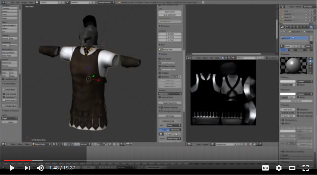Viewport: 317px width, 175px height.
Task: Open the CookTorr specular shader dropdown
Action: click(x=305, y=94)
